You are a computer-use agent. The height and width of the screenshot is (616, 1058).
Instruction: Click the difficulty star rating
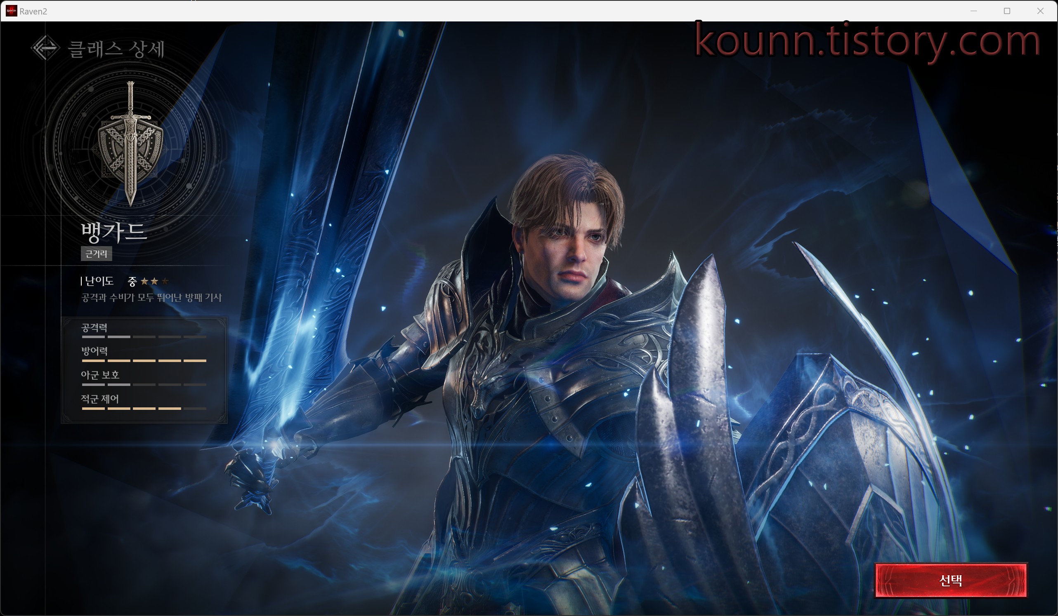(154, 281)
